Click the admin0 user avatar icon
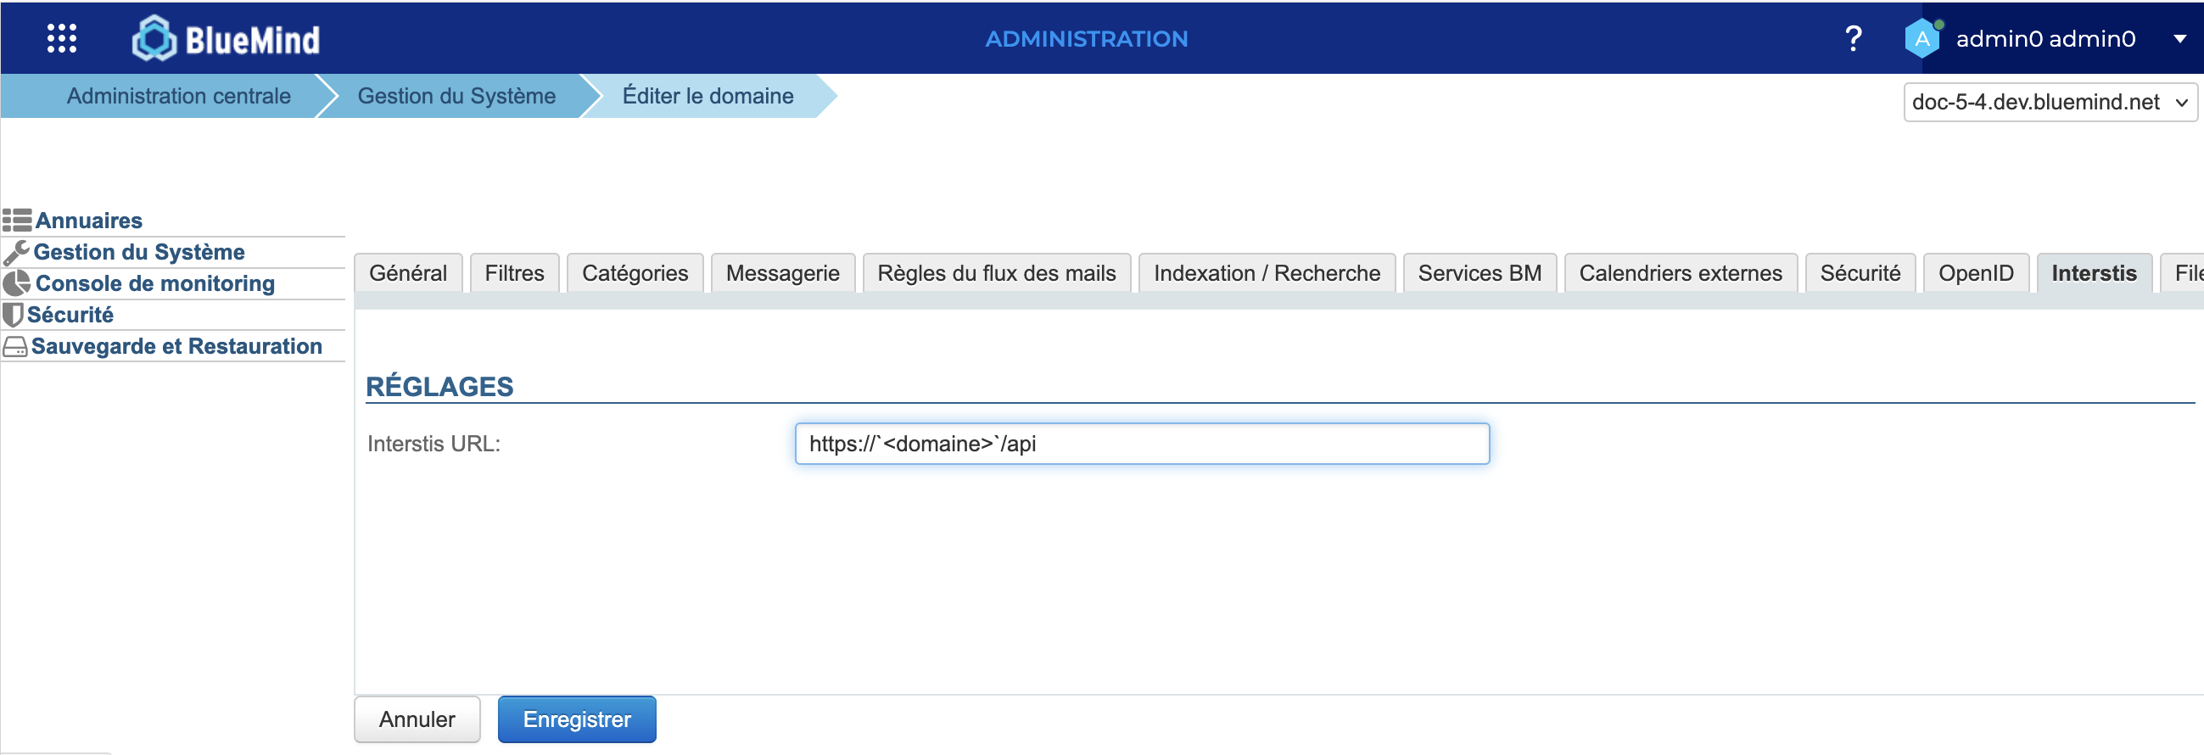This screenshot has width=2204, height=755. tap(1922, 38)
